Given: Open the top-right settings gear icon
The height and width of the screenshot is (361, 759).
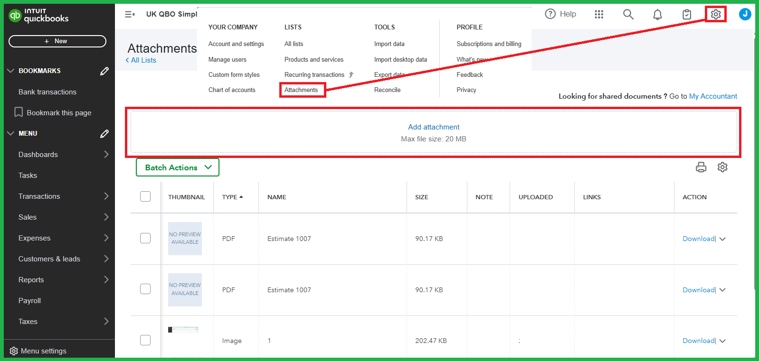Looking at the screenshot, I should (x=716, y=14).
